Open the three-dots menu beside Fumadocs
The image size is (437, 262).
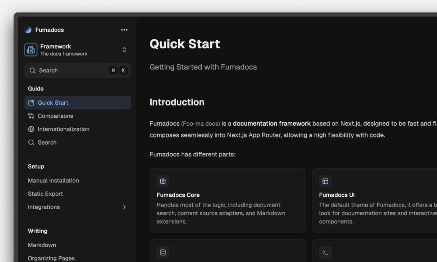tap(124, 30)
